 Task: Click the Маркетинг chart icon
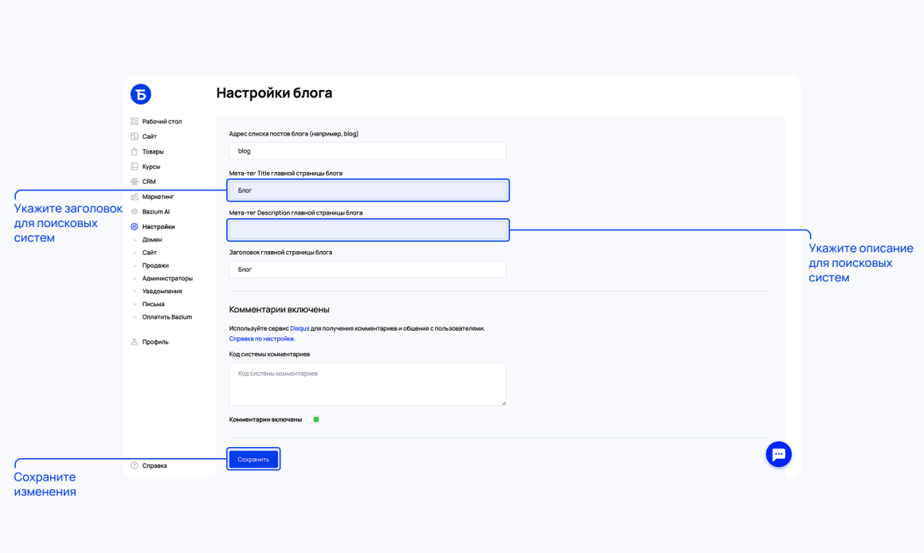(x=135, y=197)
